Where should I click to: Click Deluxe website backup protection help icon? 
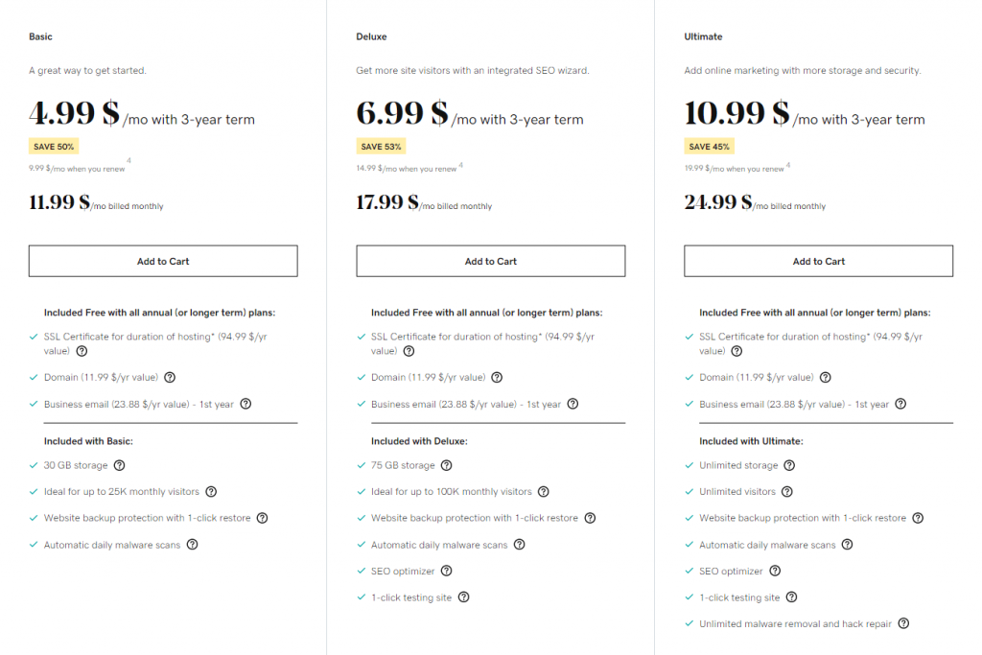pos(590,518)
